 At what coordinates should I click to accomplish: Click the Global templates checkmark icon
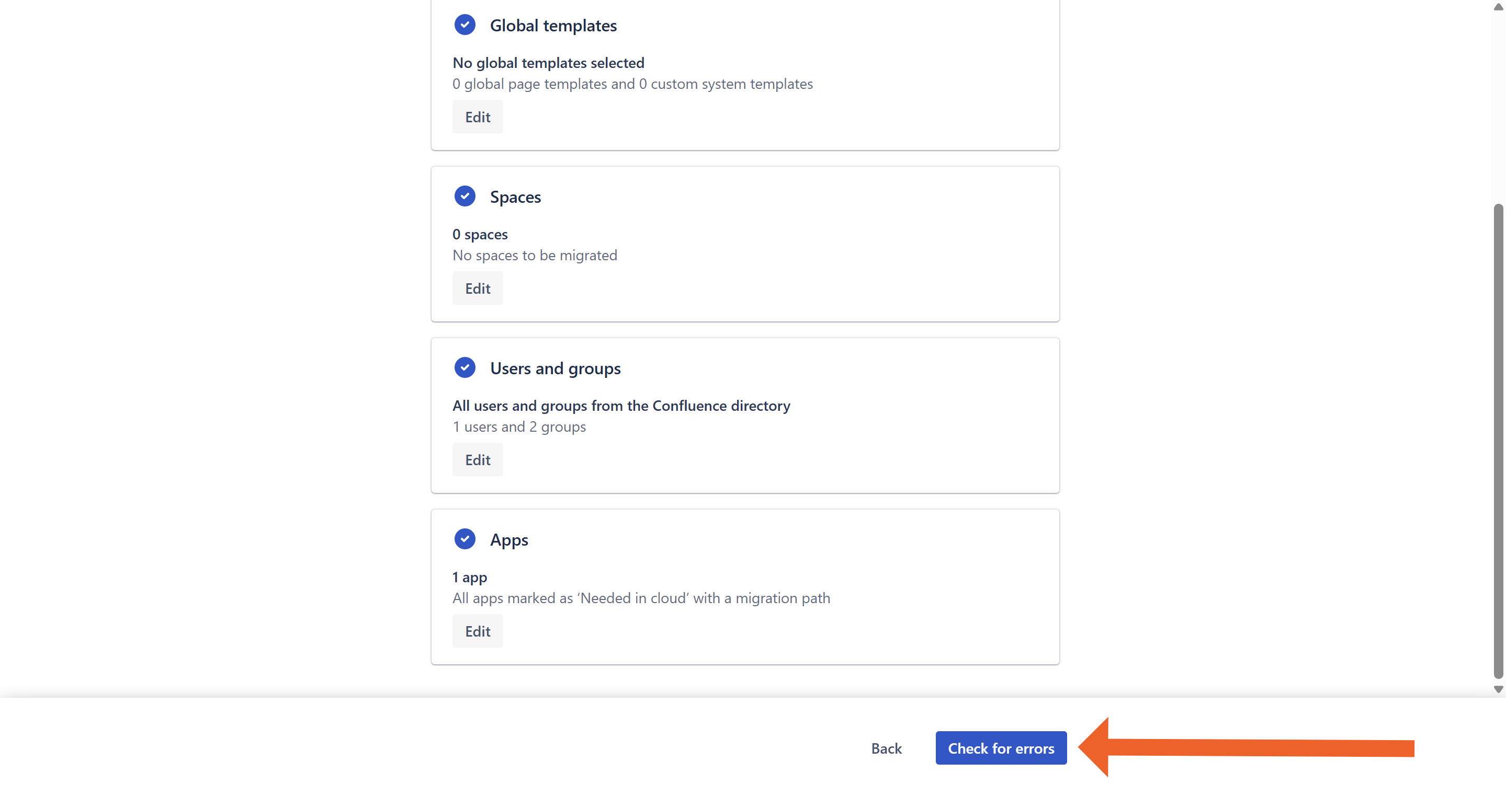tap(465, 25)
